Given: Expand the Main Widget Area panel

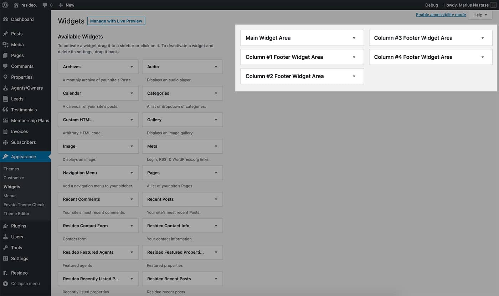Looking at the screenshot, I should click(354, 38).
